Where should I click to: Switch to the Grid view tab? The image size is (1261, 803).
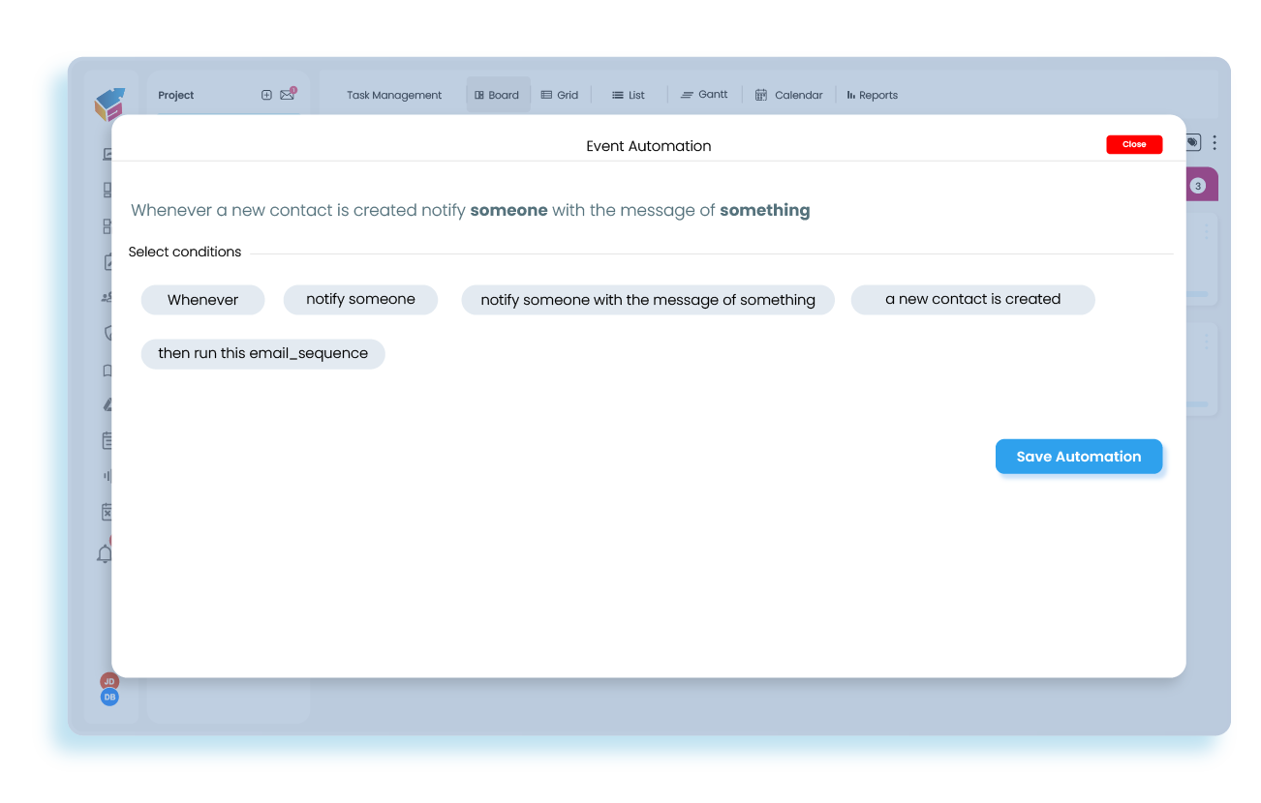tap(560, 95)
